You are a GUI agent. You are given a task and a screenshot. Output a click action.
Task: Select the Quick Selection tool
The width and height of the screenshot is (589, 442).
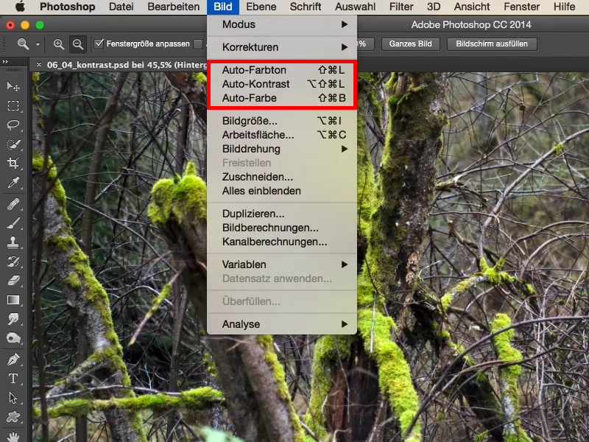tap(13, 144)
